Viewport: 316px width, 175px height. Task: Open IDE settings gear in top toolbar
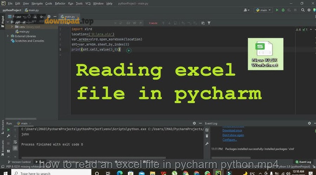309,10
